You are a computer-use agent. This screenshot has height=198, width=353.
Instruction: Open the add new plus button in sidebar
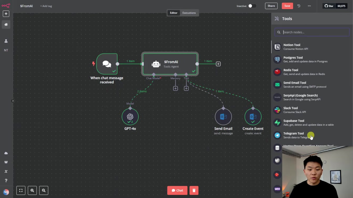click(6, 14)
